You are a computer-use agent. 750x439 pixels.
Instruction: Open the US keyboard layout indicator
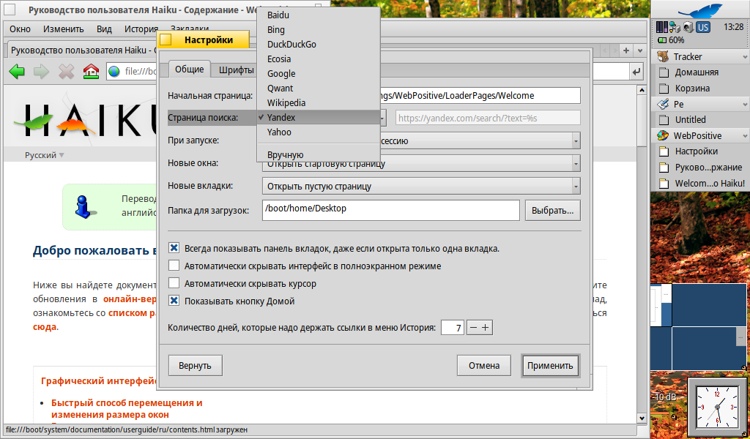click(x=702, y=27)
